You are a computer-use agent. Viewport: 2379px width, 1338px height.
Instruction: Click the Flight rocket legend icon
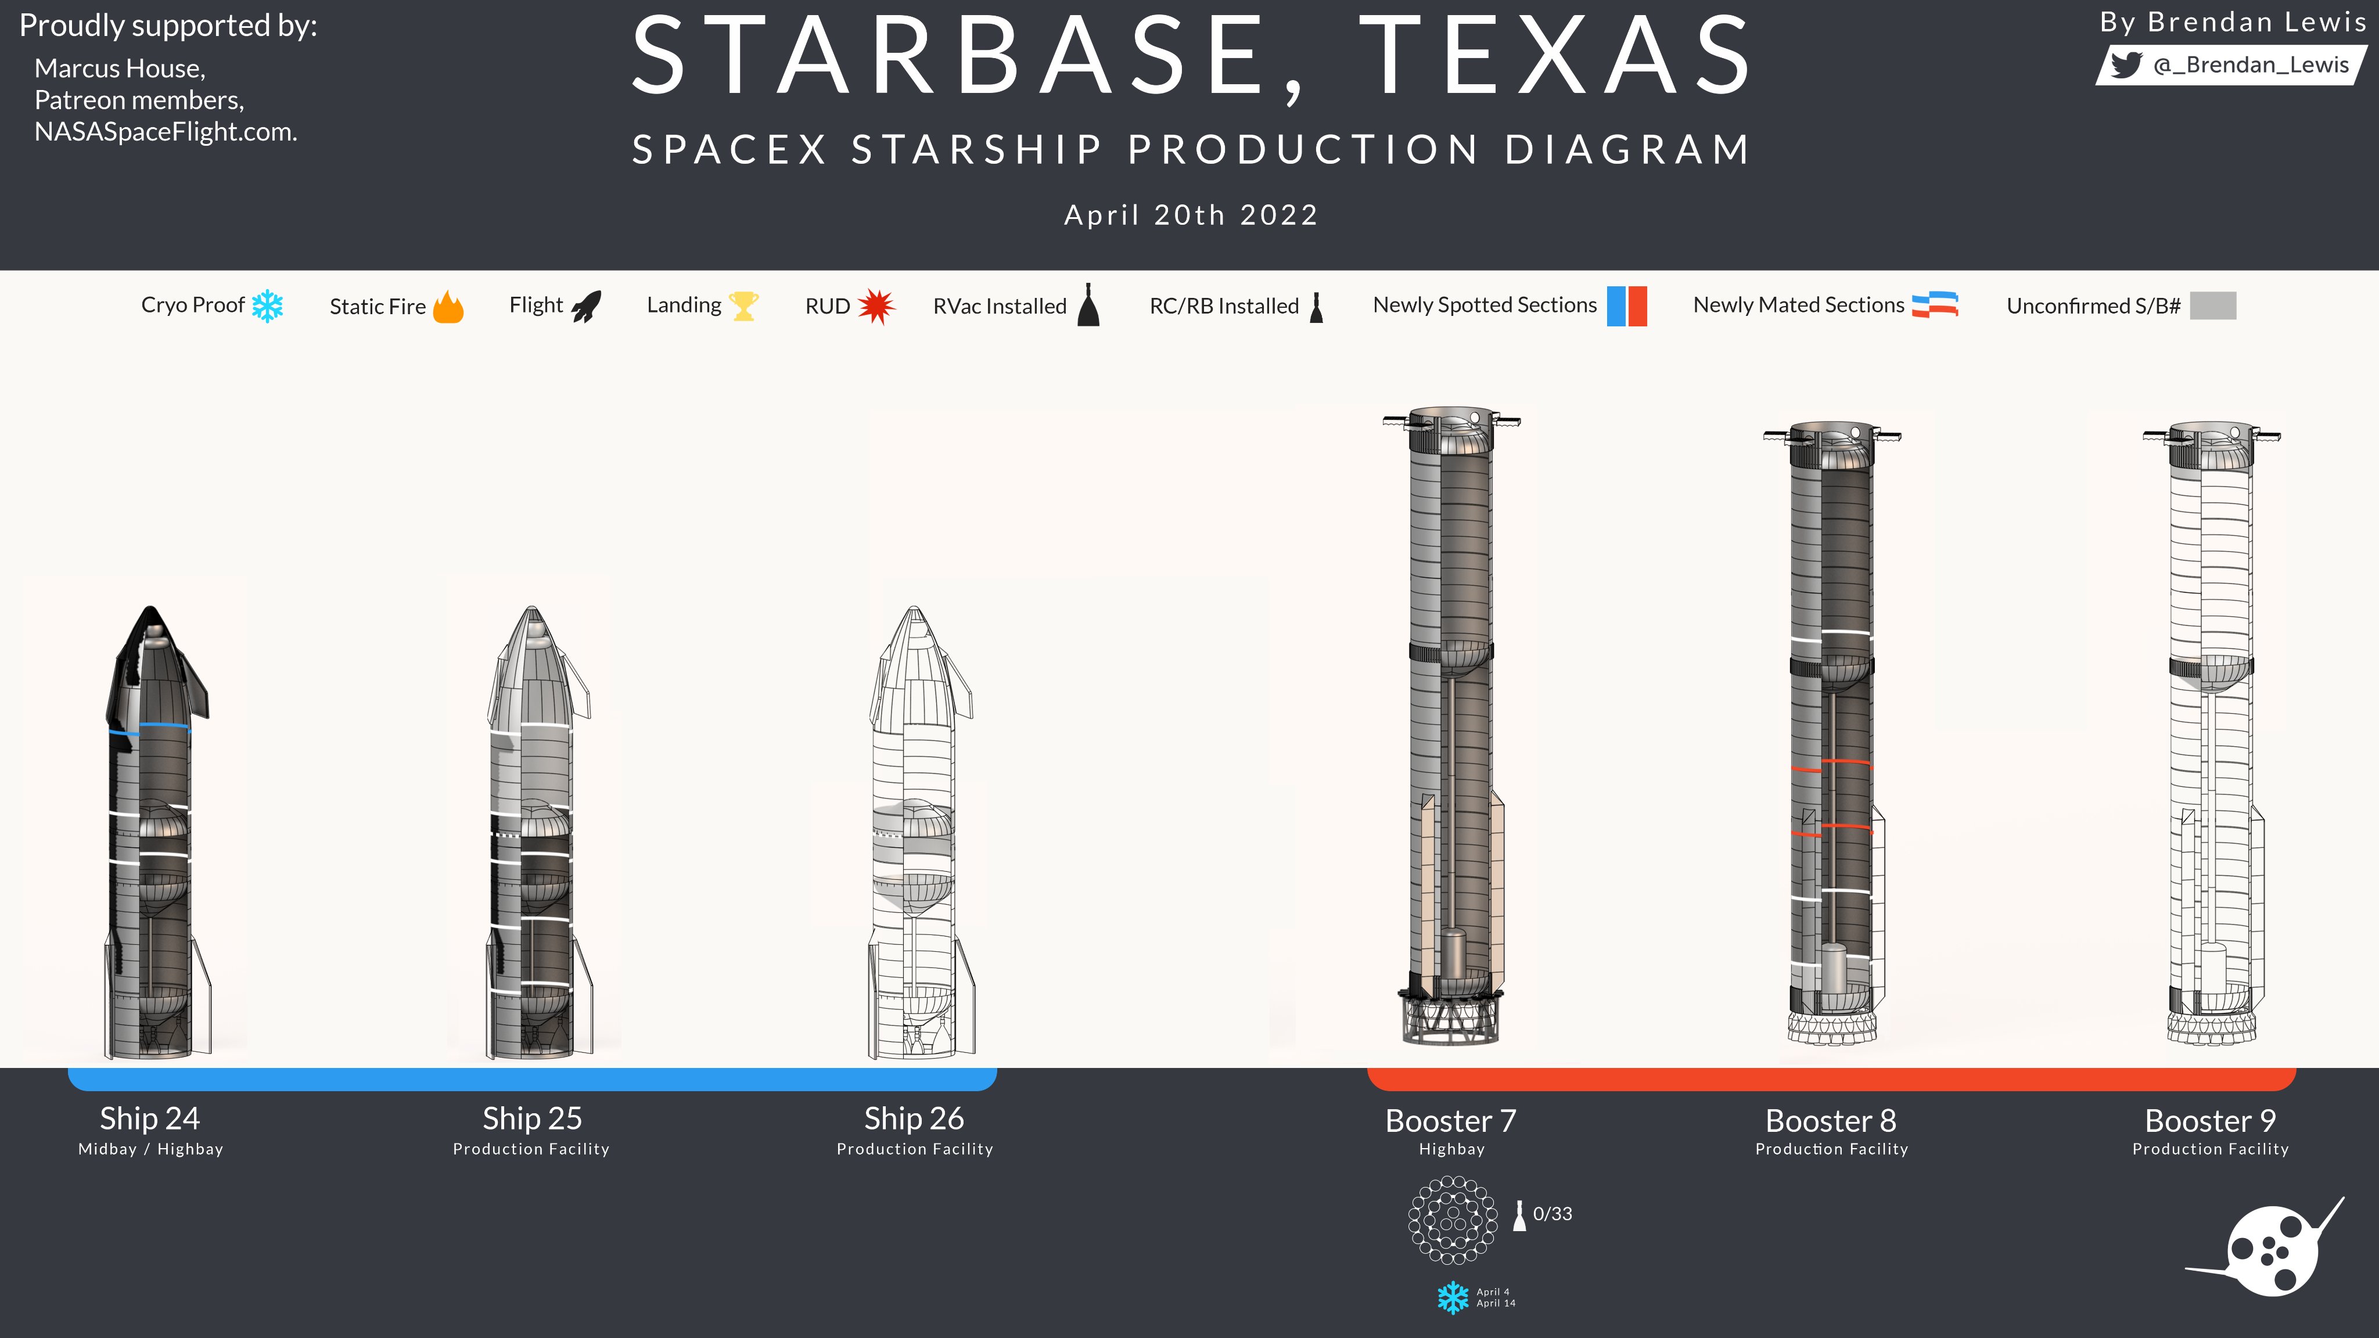tap(587, 305)
